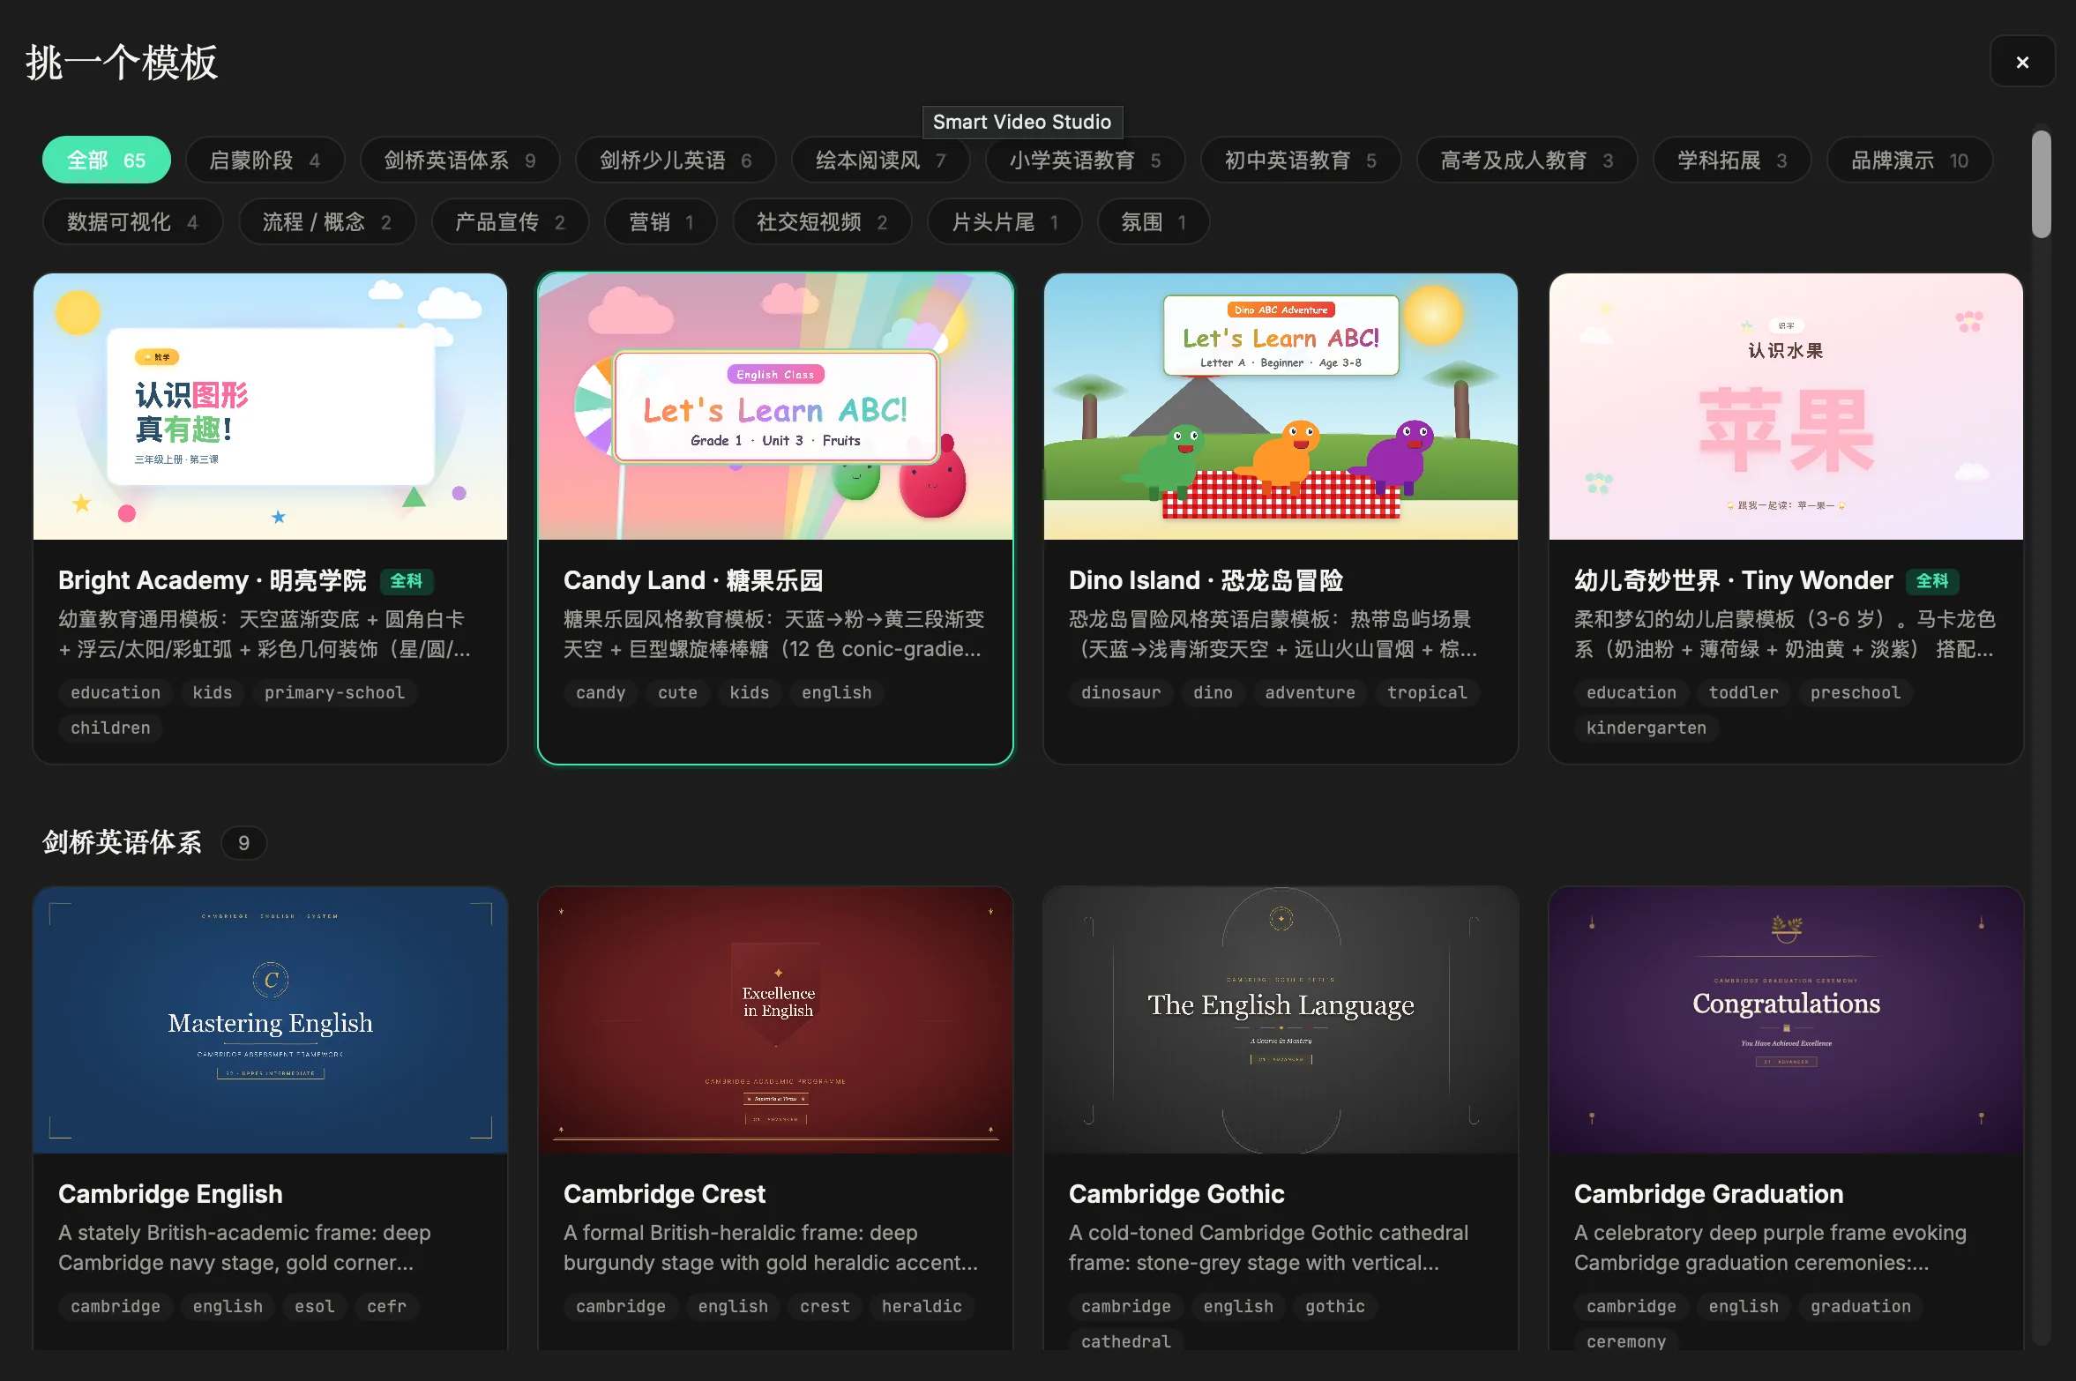2076x1381 pixels.
Task: Open the Tiny Wonder template thumbnail
Action: click(x=1786, y=407)
